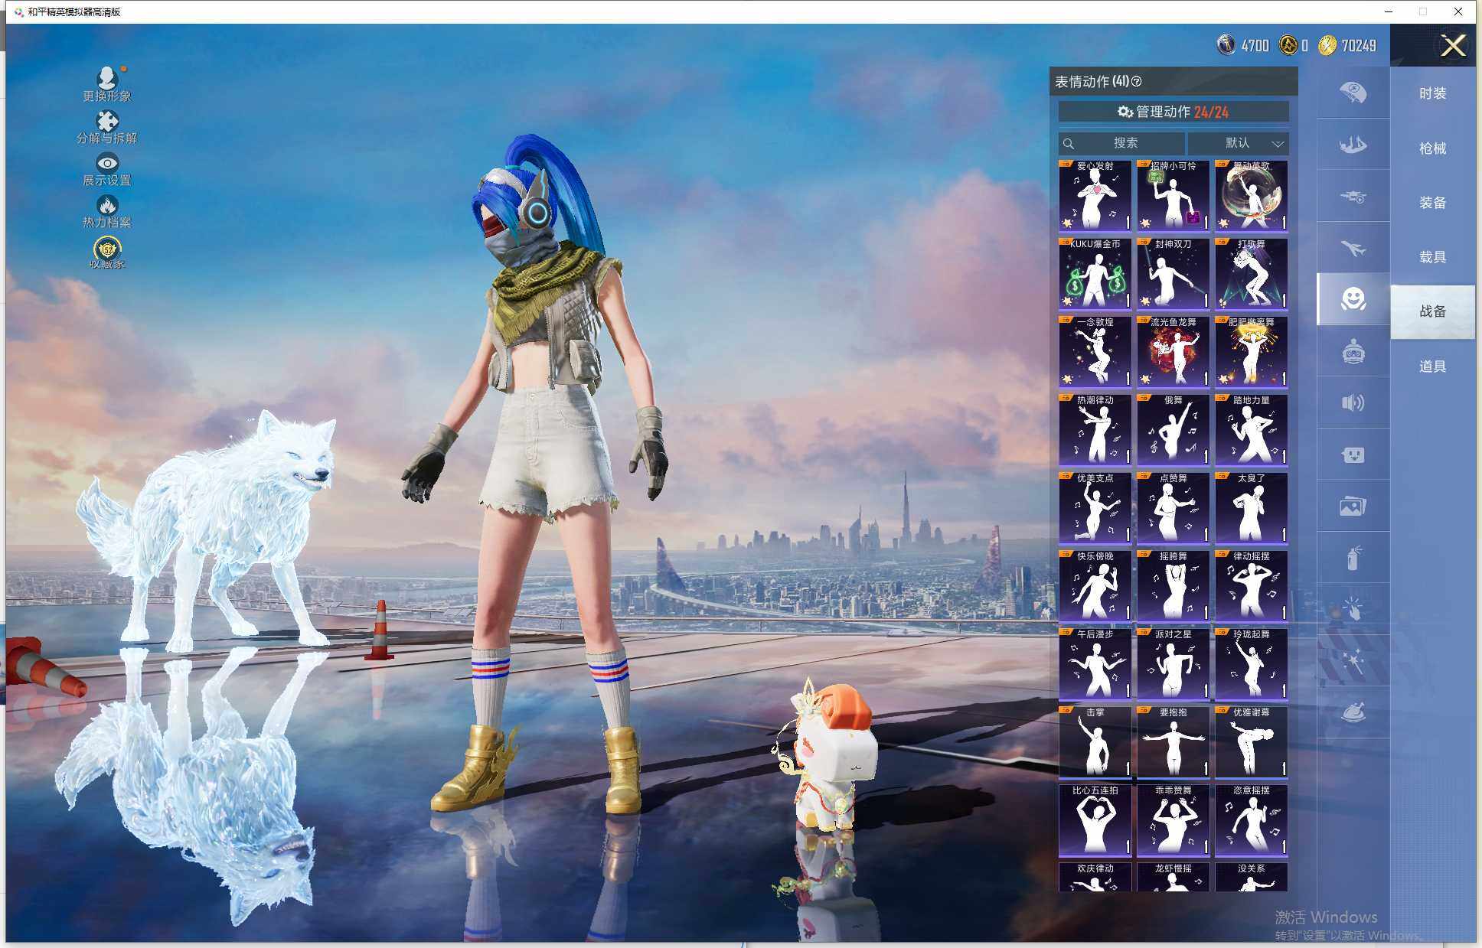Open the parachute skin category icon

click(x=1353, y=93)
